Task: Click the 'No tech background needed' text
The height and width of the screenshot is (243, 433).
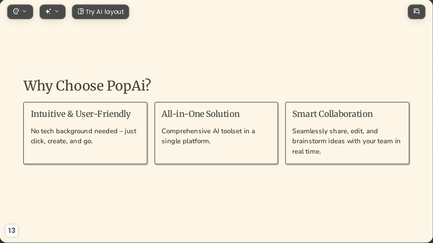Action: (x=84, y=136)
